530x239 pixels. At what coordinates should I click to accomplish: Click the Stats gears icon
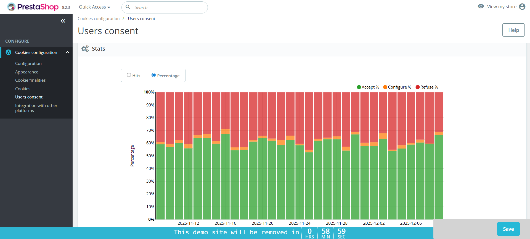[85, 49]
